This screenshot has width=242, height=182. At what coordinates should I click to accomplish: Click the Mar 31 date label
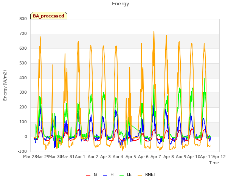point(68,157)
